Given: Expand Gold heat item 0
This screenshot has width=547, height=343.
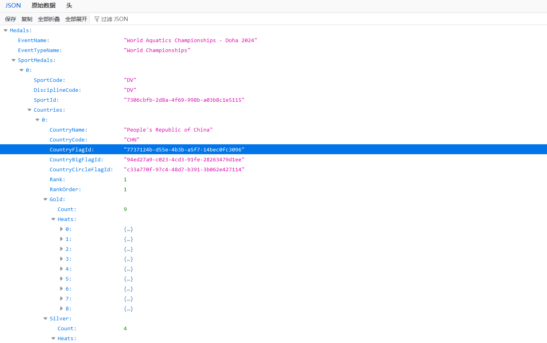Looking at the screenshot, I should pos(61,229).
